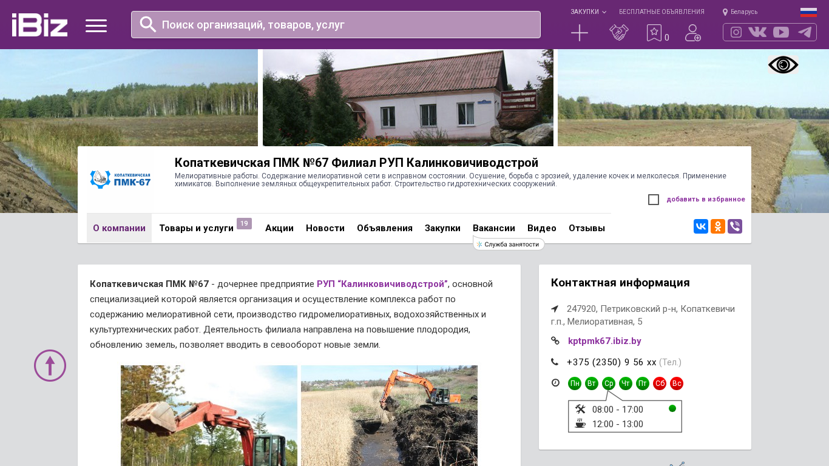
Task: Switch to the Новости tab
Action: [x=325, y=228]
